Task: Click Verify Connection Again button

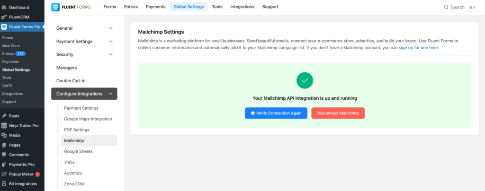Action: (276, 113)
